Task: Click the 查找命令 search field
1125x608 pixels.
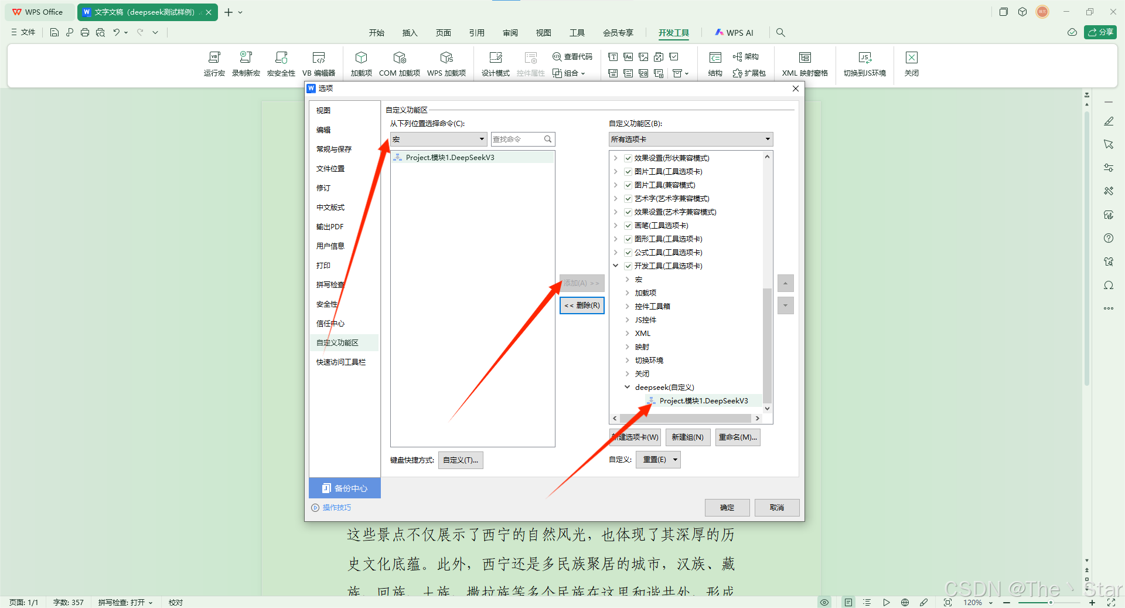Action: [x=523, y=139]
